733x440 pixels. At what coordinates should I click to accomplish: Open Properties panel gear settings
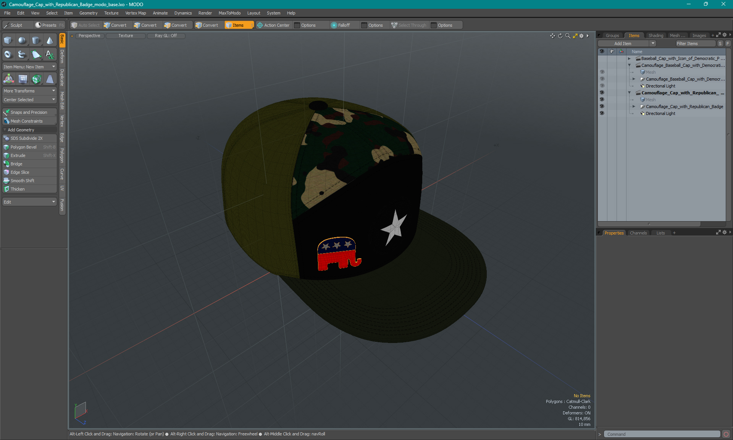pyautogui.click(x=725, y=232)
